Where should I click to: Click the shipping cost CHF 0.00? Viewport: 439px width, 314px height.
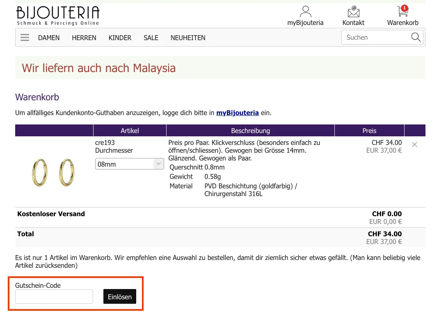click(x=386, y=214)
